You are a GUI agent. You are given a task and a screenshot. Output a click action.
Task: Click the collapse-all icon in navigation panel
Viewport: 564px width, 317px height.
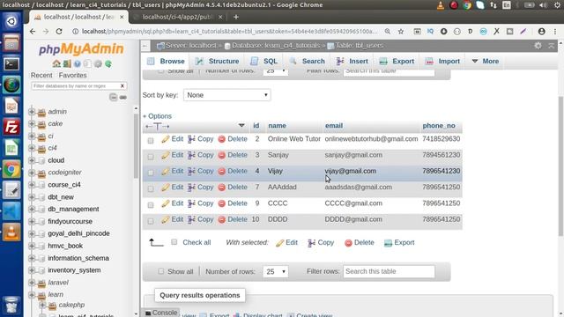[114, 98]
